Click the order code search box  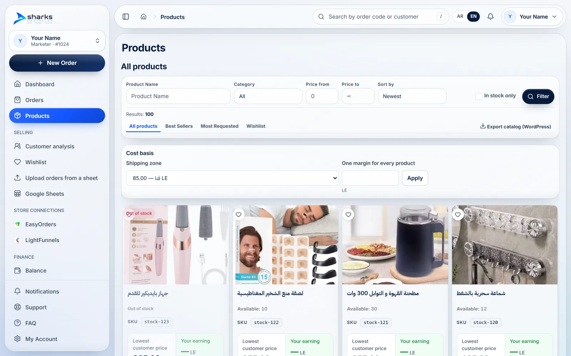click(x=380, y=17)
